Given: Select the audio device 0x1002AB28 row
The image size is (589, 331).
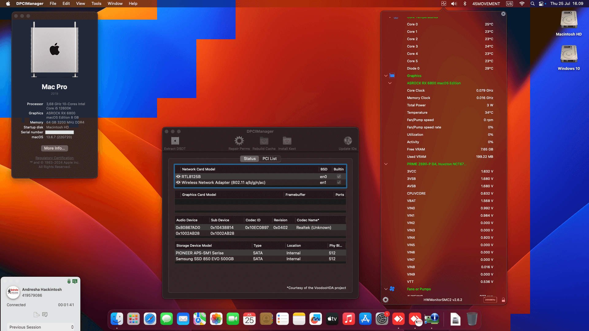Looking at the screenshot, I should [260, 234].
